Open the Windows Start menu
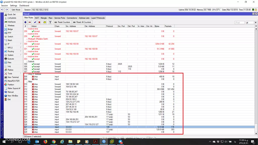 click(x=4, y=141)
